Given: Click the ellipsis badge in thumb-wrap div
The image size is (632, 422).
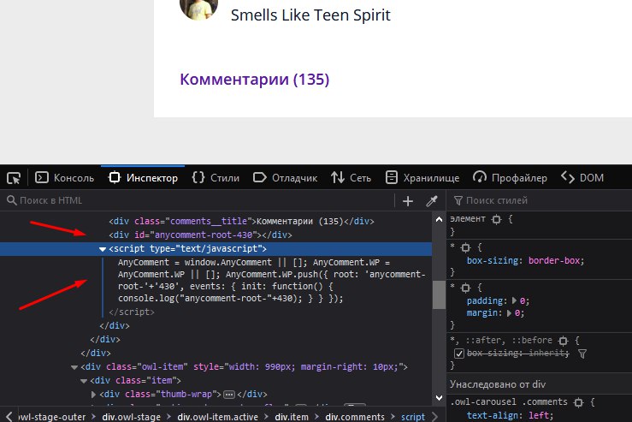Looking at the screenshot, I should click(x=229, y=394).
